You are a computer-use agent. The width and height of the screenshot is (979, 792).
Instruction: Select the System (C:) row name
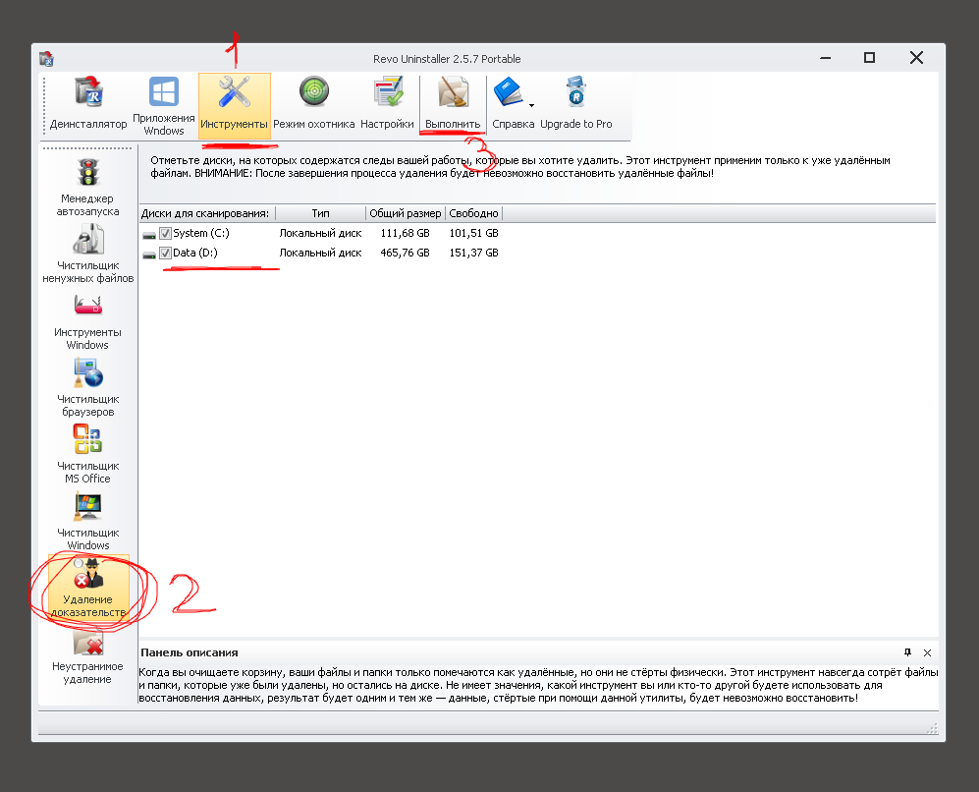pos(201,233)
